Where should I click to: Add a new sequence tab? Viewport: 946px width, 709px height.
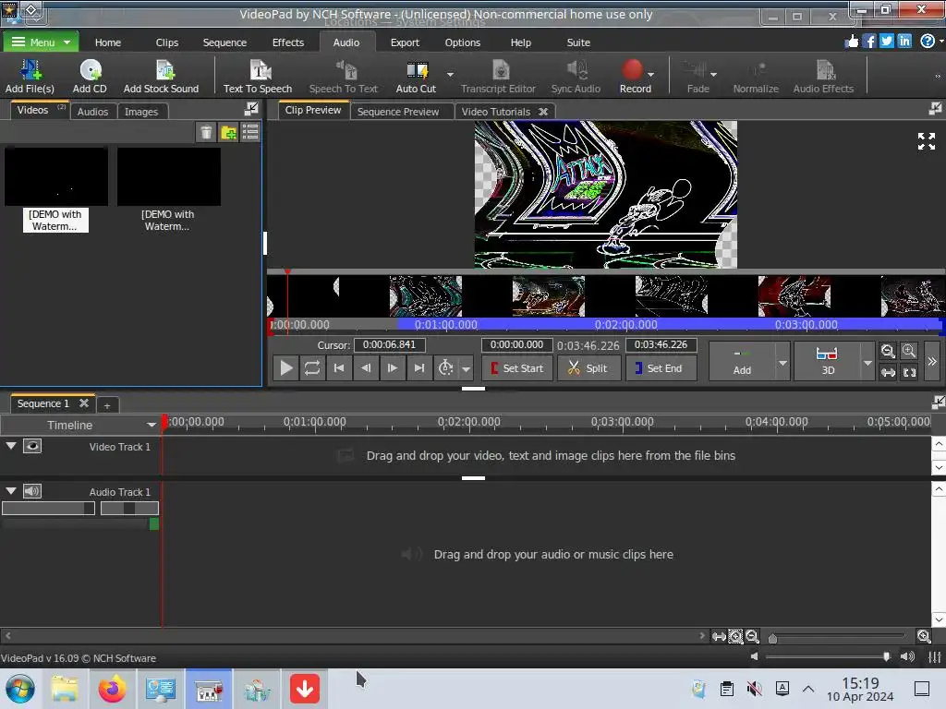107,406
